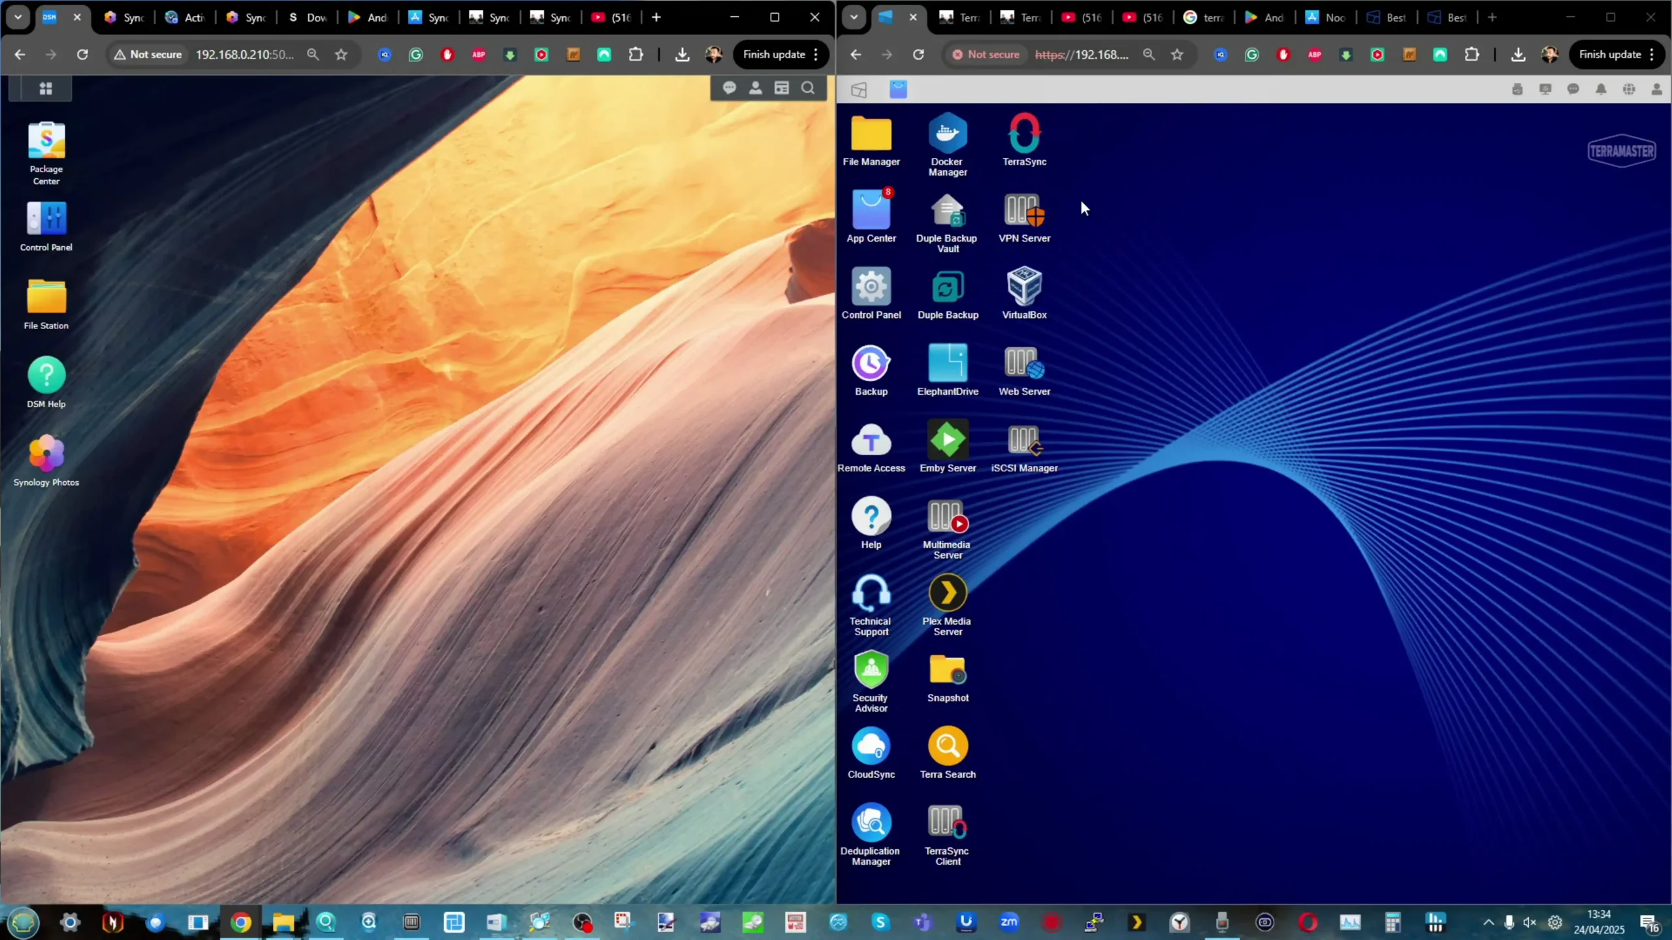Launch Synology Photos

[x=46, y=461]
